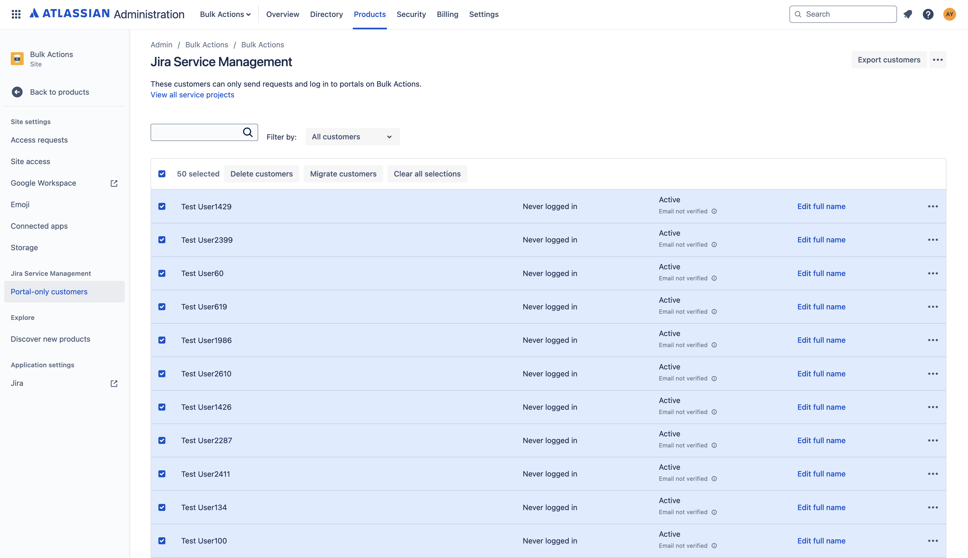Click the Back to products arrow icon
This screenshot has height=558, width=968.
pos(17,92)
